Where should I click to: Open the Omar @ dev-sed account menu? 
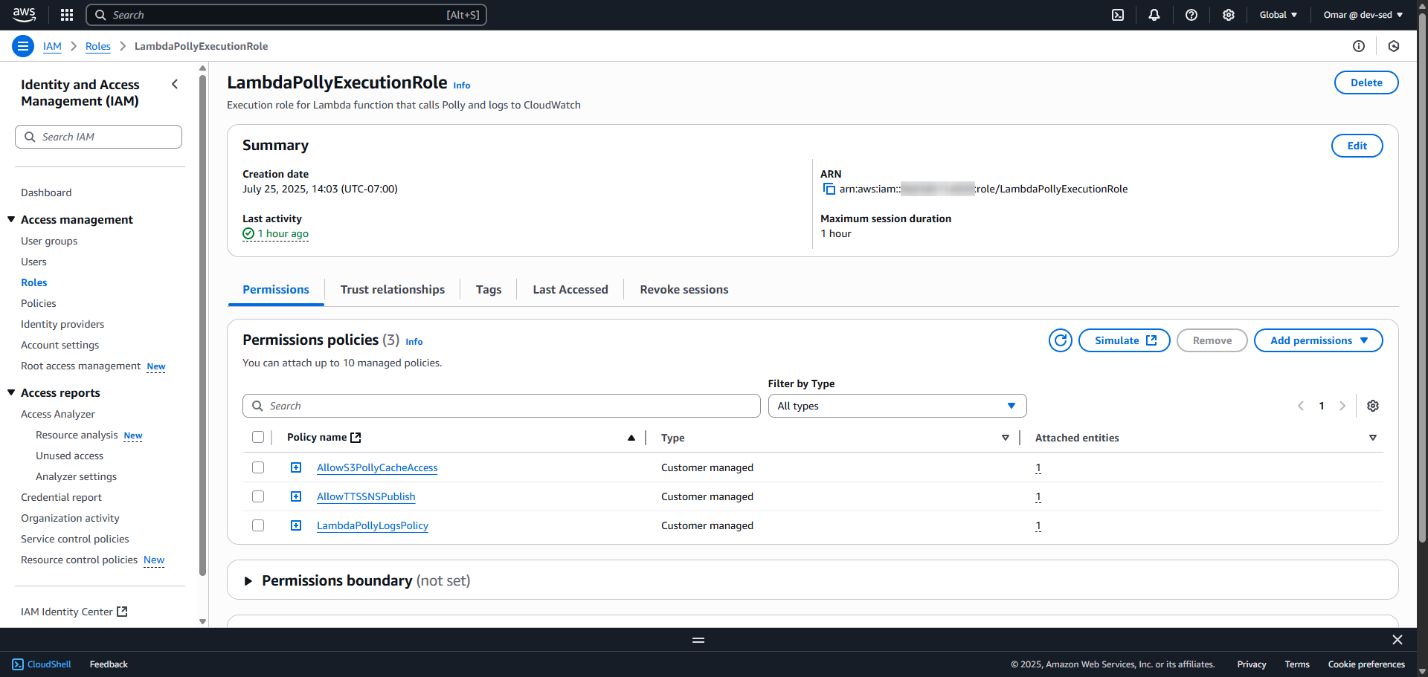(1363, 15)
